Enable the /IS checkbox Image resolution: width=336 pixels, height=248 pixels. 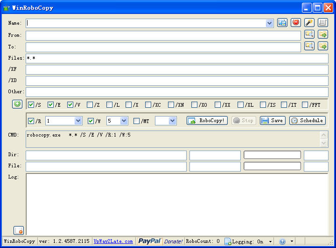(x=263, y=104)
